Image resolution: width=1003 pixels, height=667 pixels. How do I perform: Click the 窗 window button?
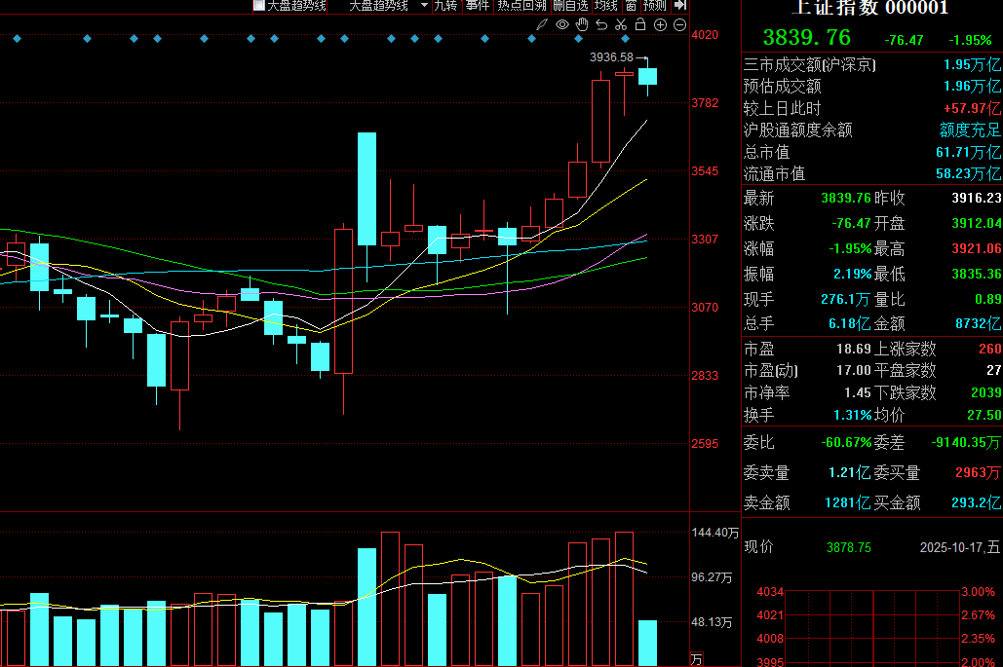tap(632, 5)
